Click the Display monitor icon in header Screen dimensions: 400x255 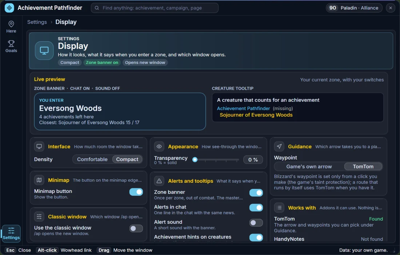coord(44,50)
